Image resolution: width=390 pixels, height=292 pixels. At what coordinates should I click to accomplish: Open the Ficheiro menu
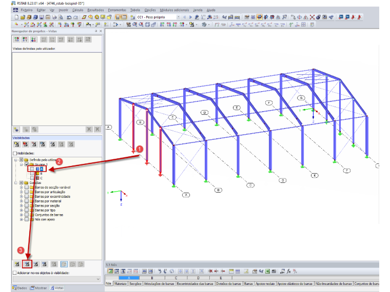[x=27, y=10]
